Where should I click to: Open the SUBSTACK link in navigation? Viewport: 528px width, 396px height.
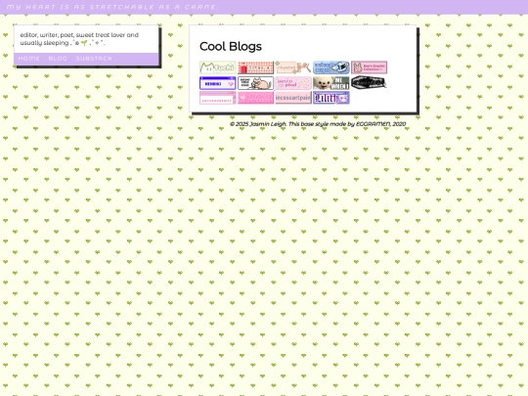click(x=94, y=59)
